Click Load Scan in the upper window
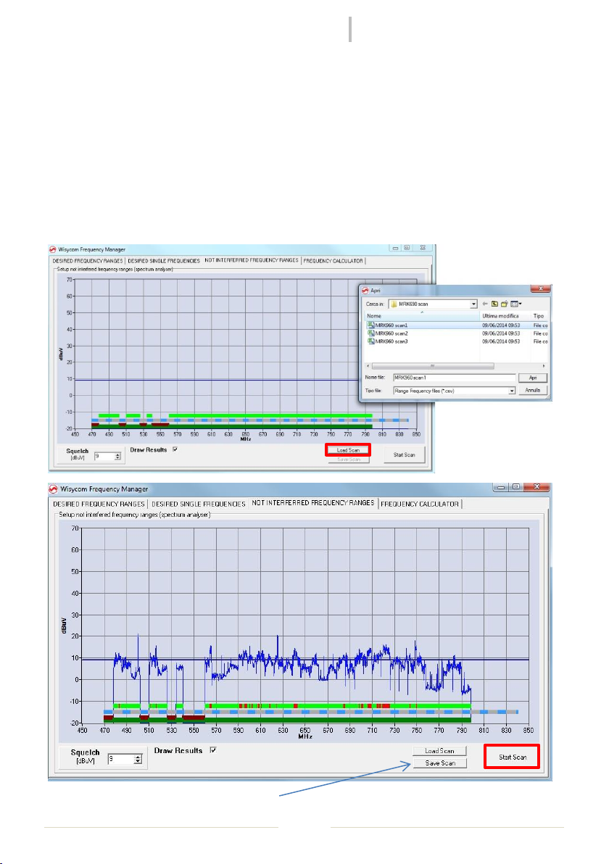 [x=348, y=450]
